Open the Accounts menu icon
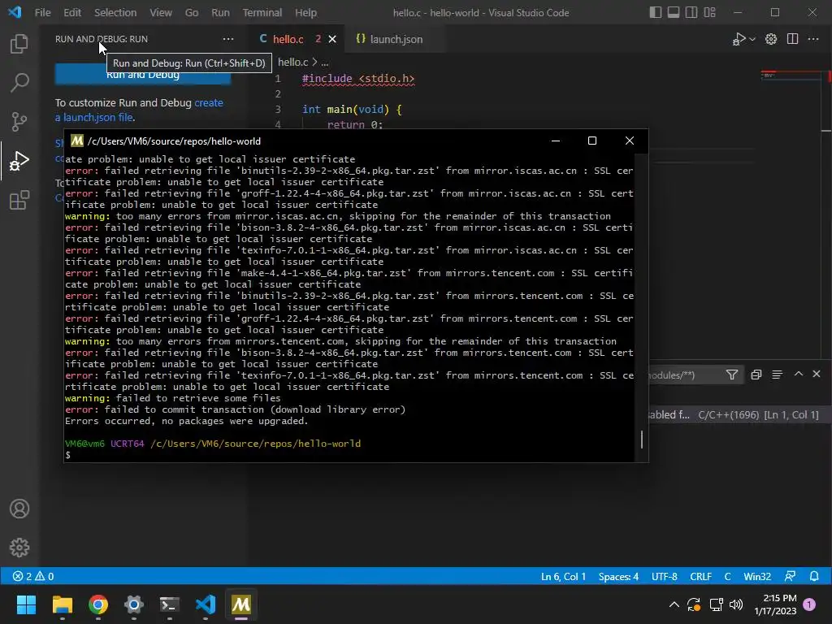The image size is (832, 624). coord(19,509)
